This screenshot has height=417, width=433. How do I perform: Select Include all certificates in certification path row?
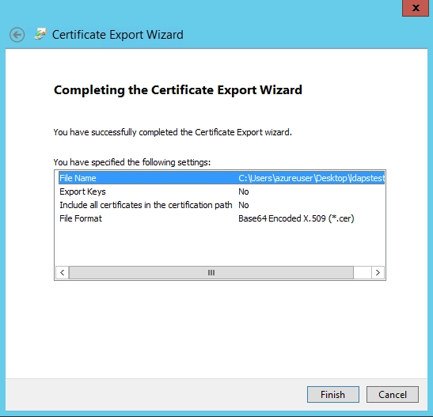(x=222, y=205)
